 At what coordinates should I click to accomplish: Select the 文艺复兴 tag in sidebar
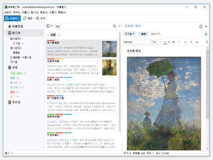15,87
